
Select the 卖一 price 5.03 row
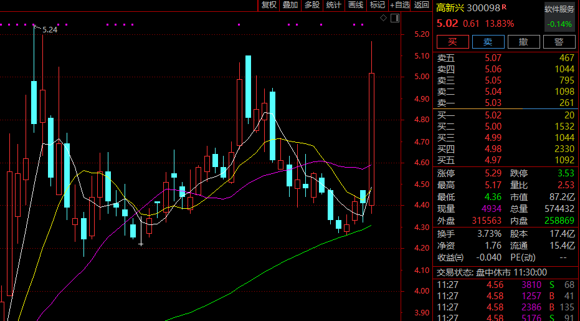coord(506,103)
